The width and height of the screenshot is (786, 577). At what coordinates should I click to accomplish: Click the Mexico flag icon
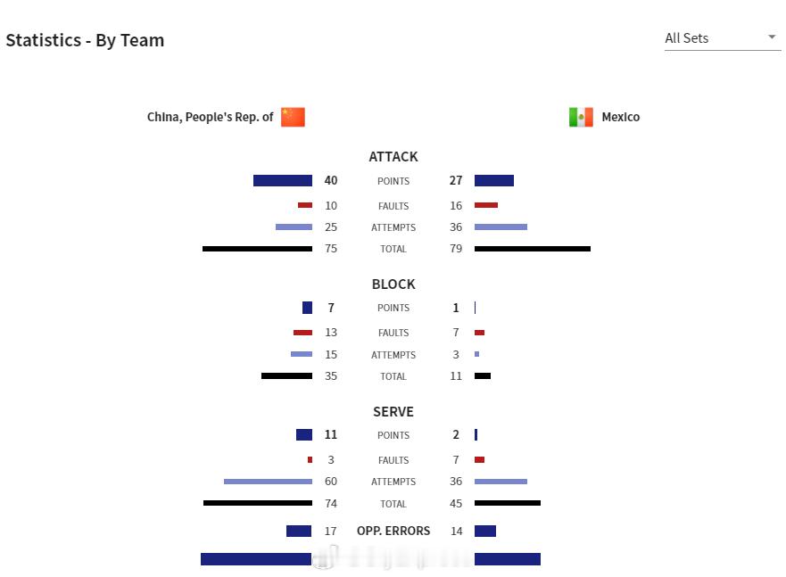581,117
